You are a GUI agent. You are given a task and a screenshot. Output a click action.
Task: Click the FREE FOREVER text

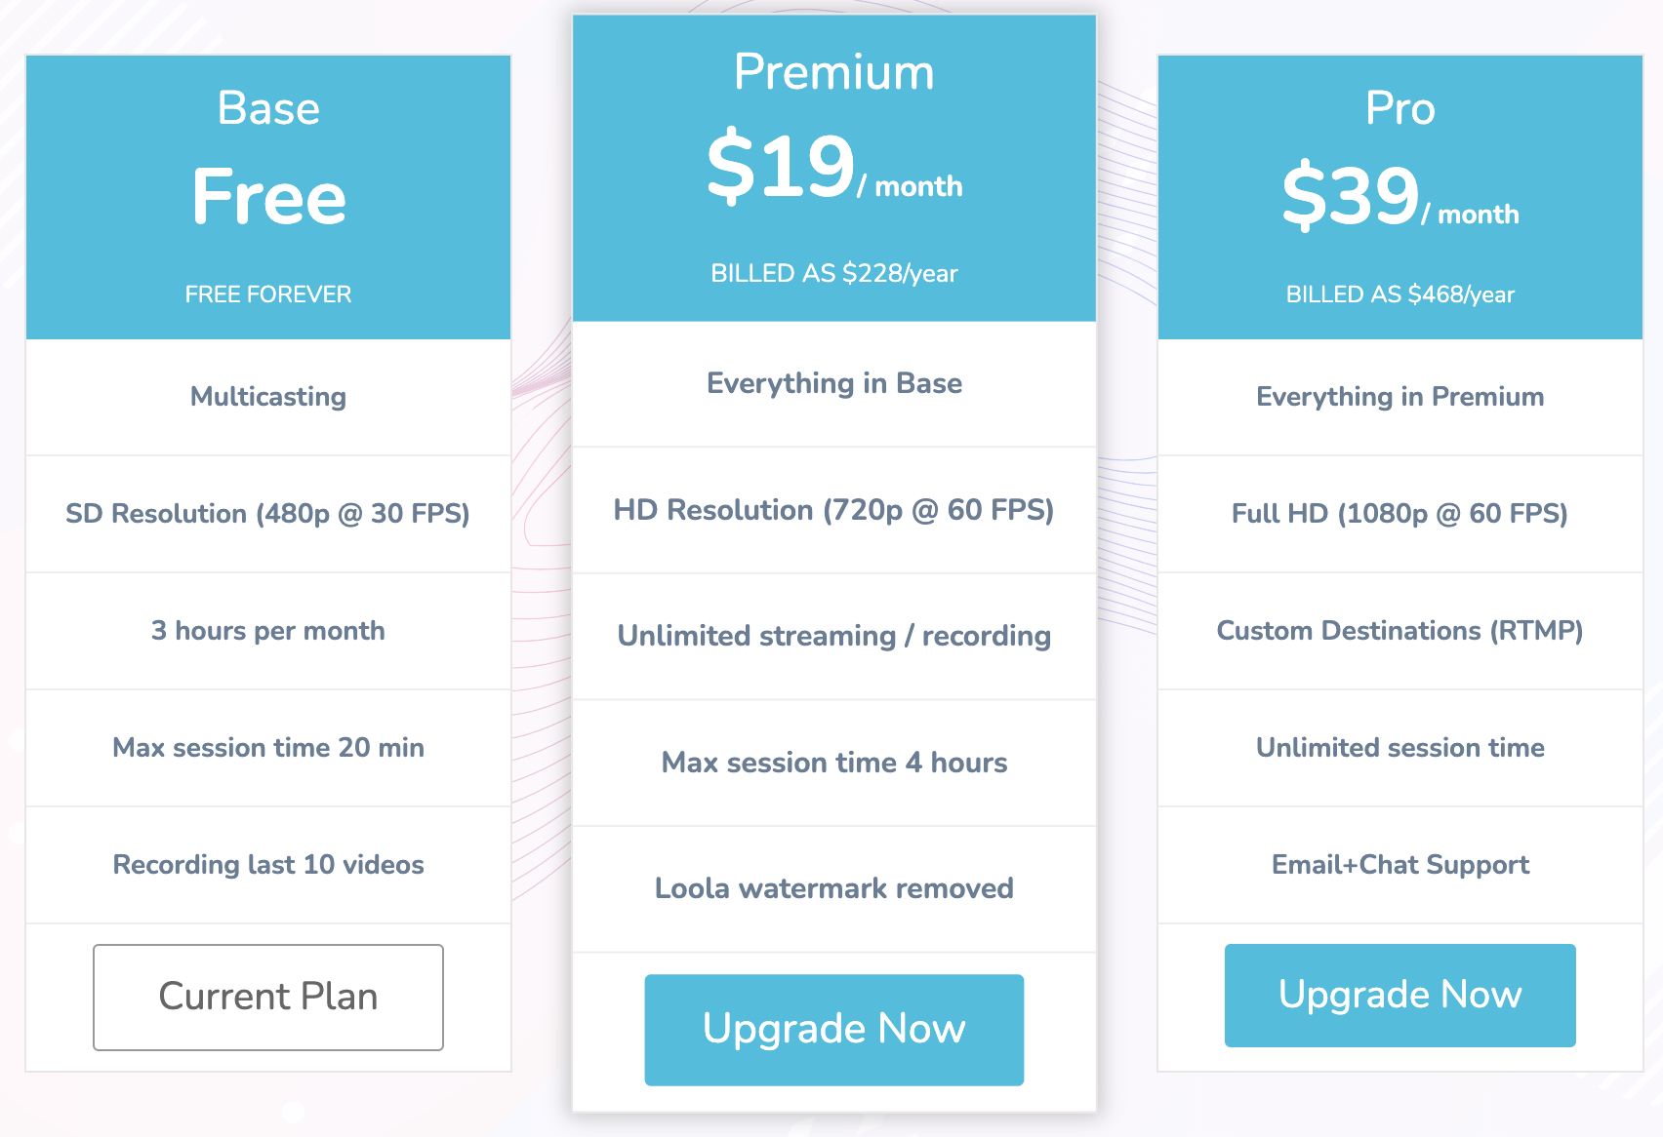[268, 294]
